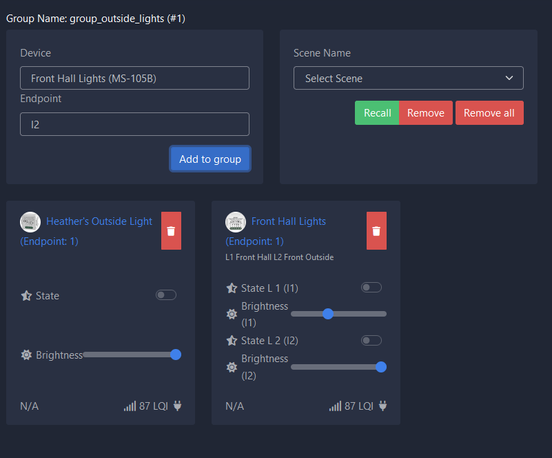
Task: Click the Add to group button
Action: (209, 159)
